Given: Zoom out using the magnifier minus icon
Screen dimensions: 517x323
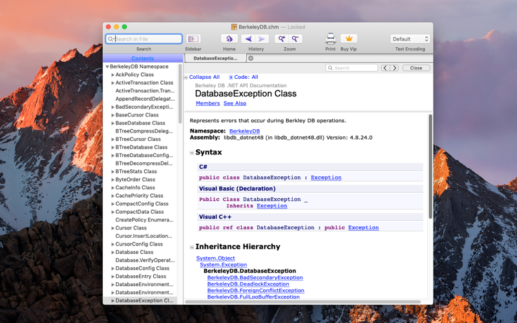Looking at the screenshot, I should pos(296,39).
